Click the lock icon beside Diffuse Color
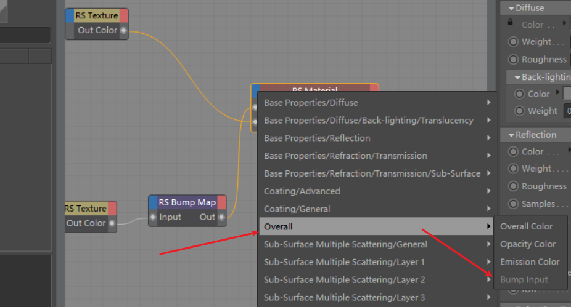This screenshot has height=307, width=571. (510, 22)
